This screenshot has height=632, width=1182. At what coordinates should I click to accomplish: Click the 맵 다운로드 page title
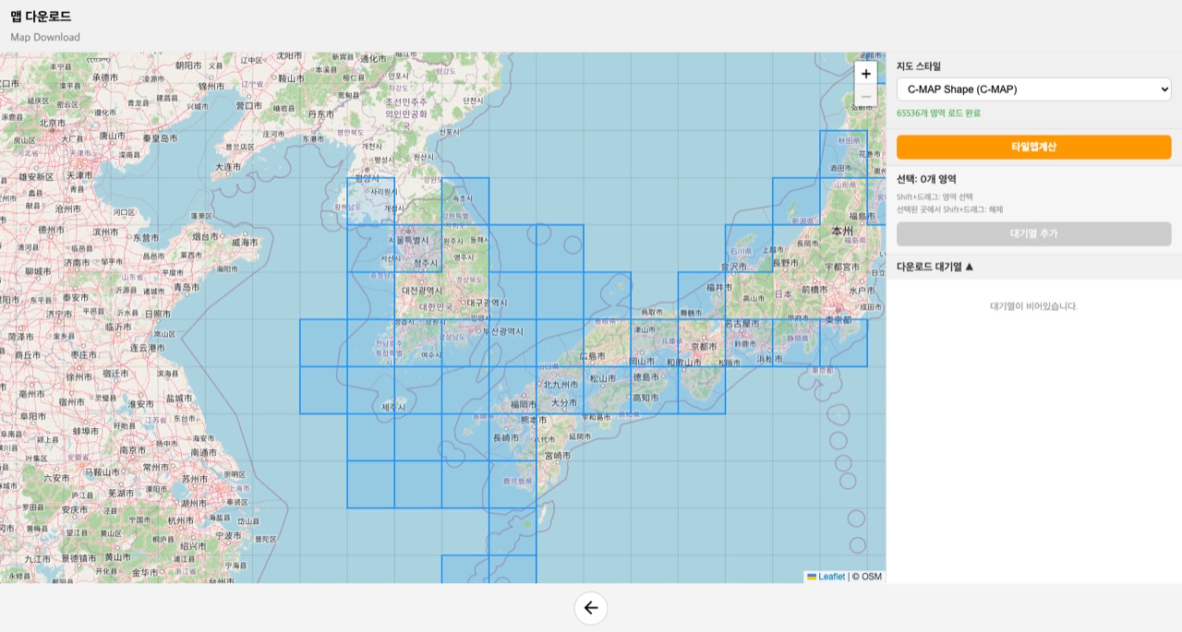[41, 17]
